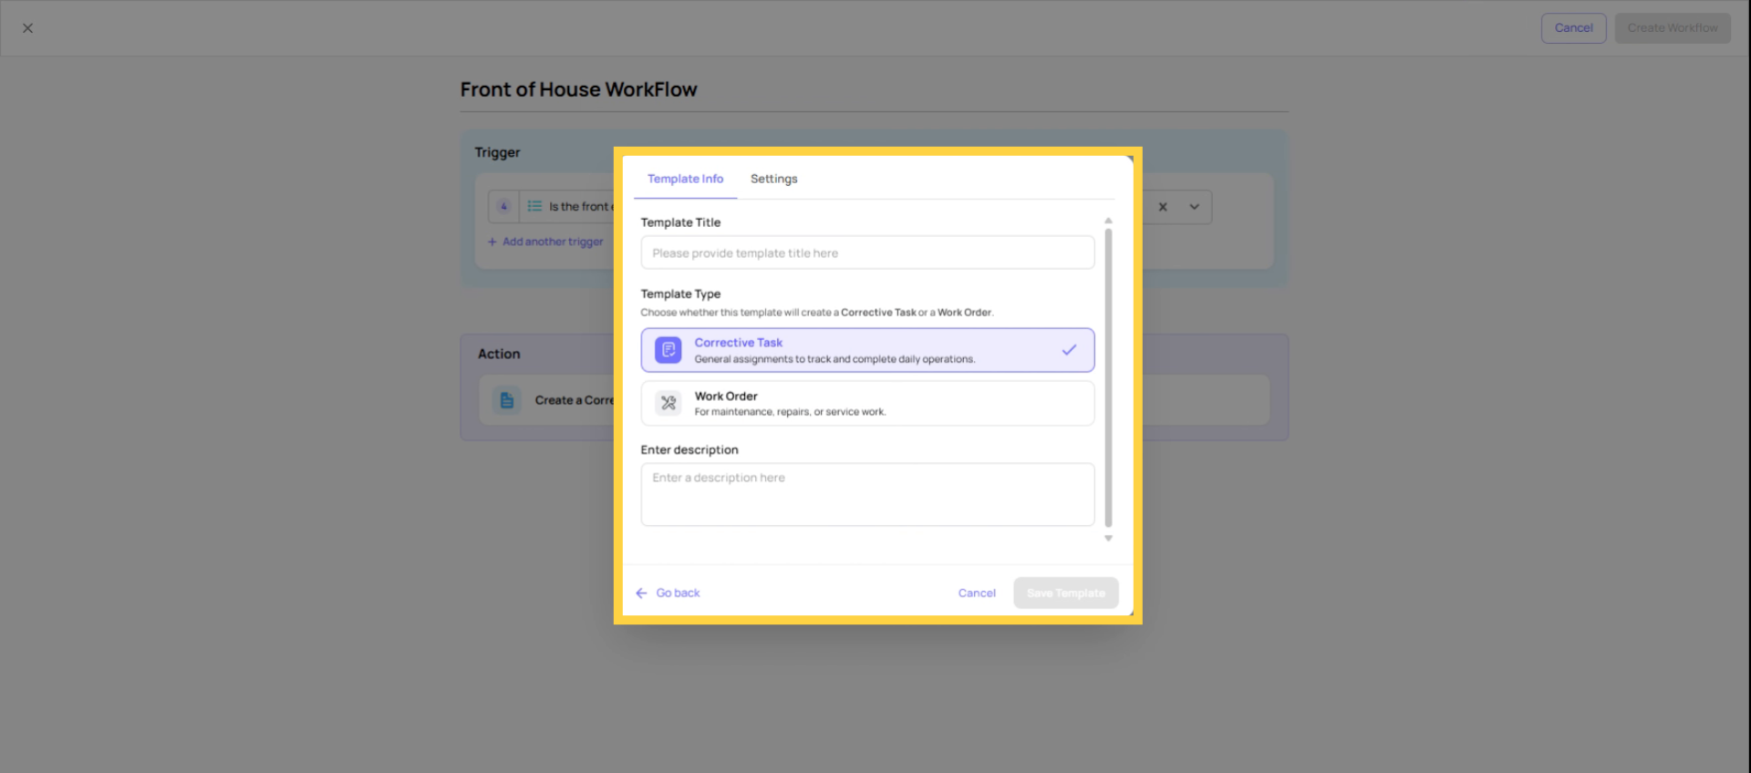The image size is (1751, 773).
Task: Click the dialog's vertical scrollbar track
Action: click(x=1108, y=378)
